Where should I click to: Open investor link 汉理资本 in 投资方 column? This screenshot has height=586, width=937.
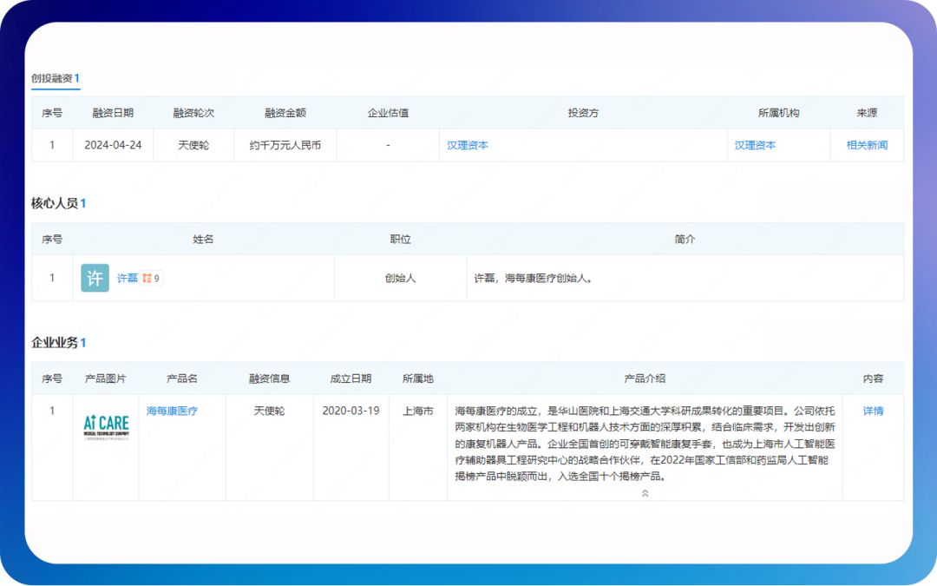tap(468, 145)
